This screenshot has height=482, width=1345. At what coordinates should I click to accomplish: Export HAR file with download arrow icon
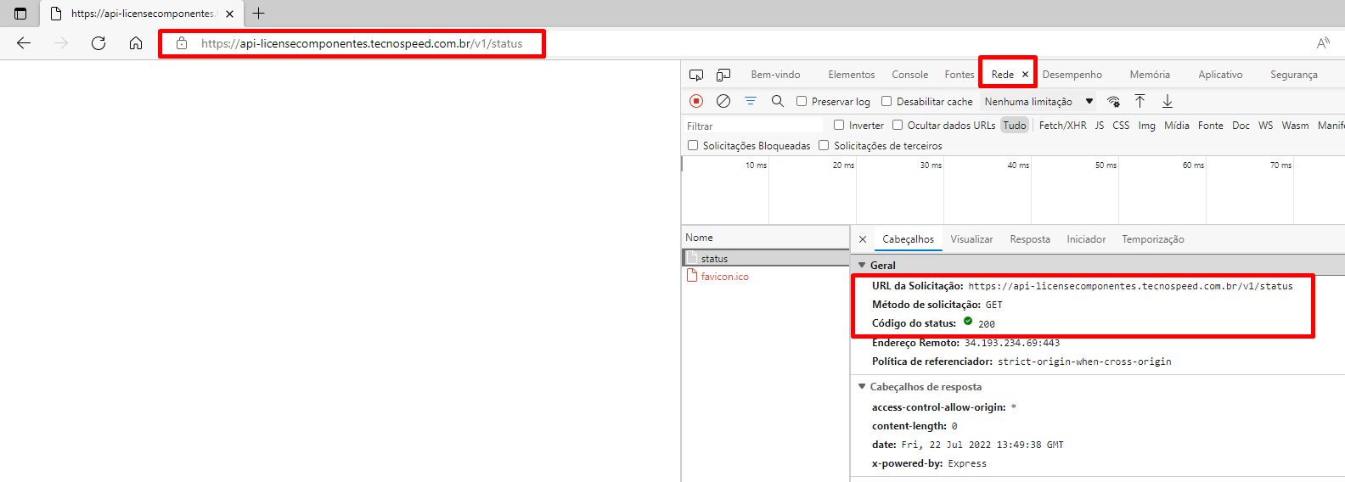pos(1168,101)
